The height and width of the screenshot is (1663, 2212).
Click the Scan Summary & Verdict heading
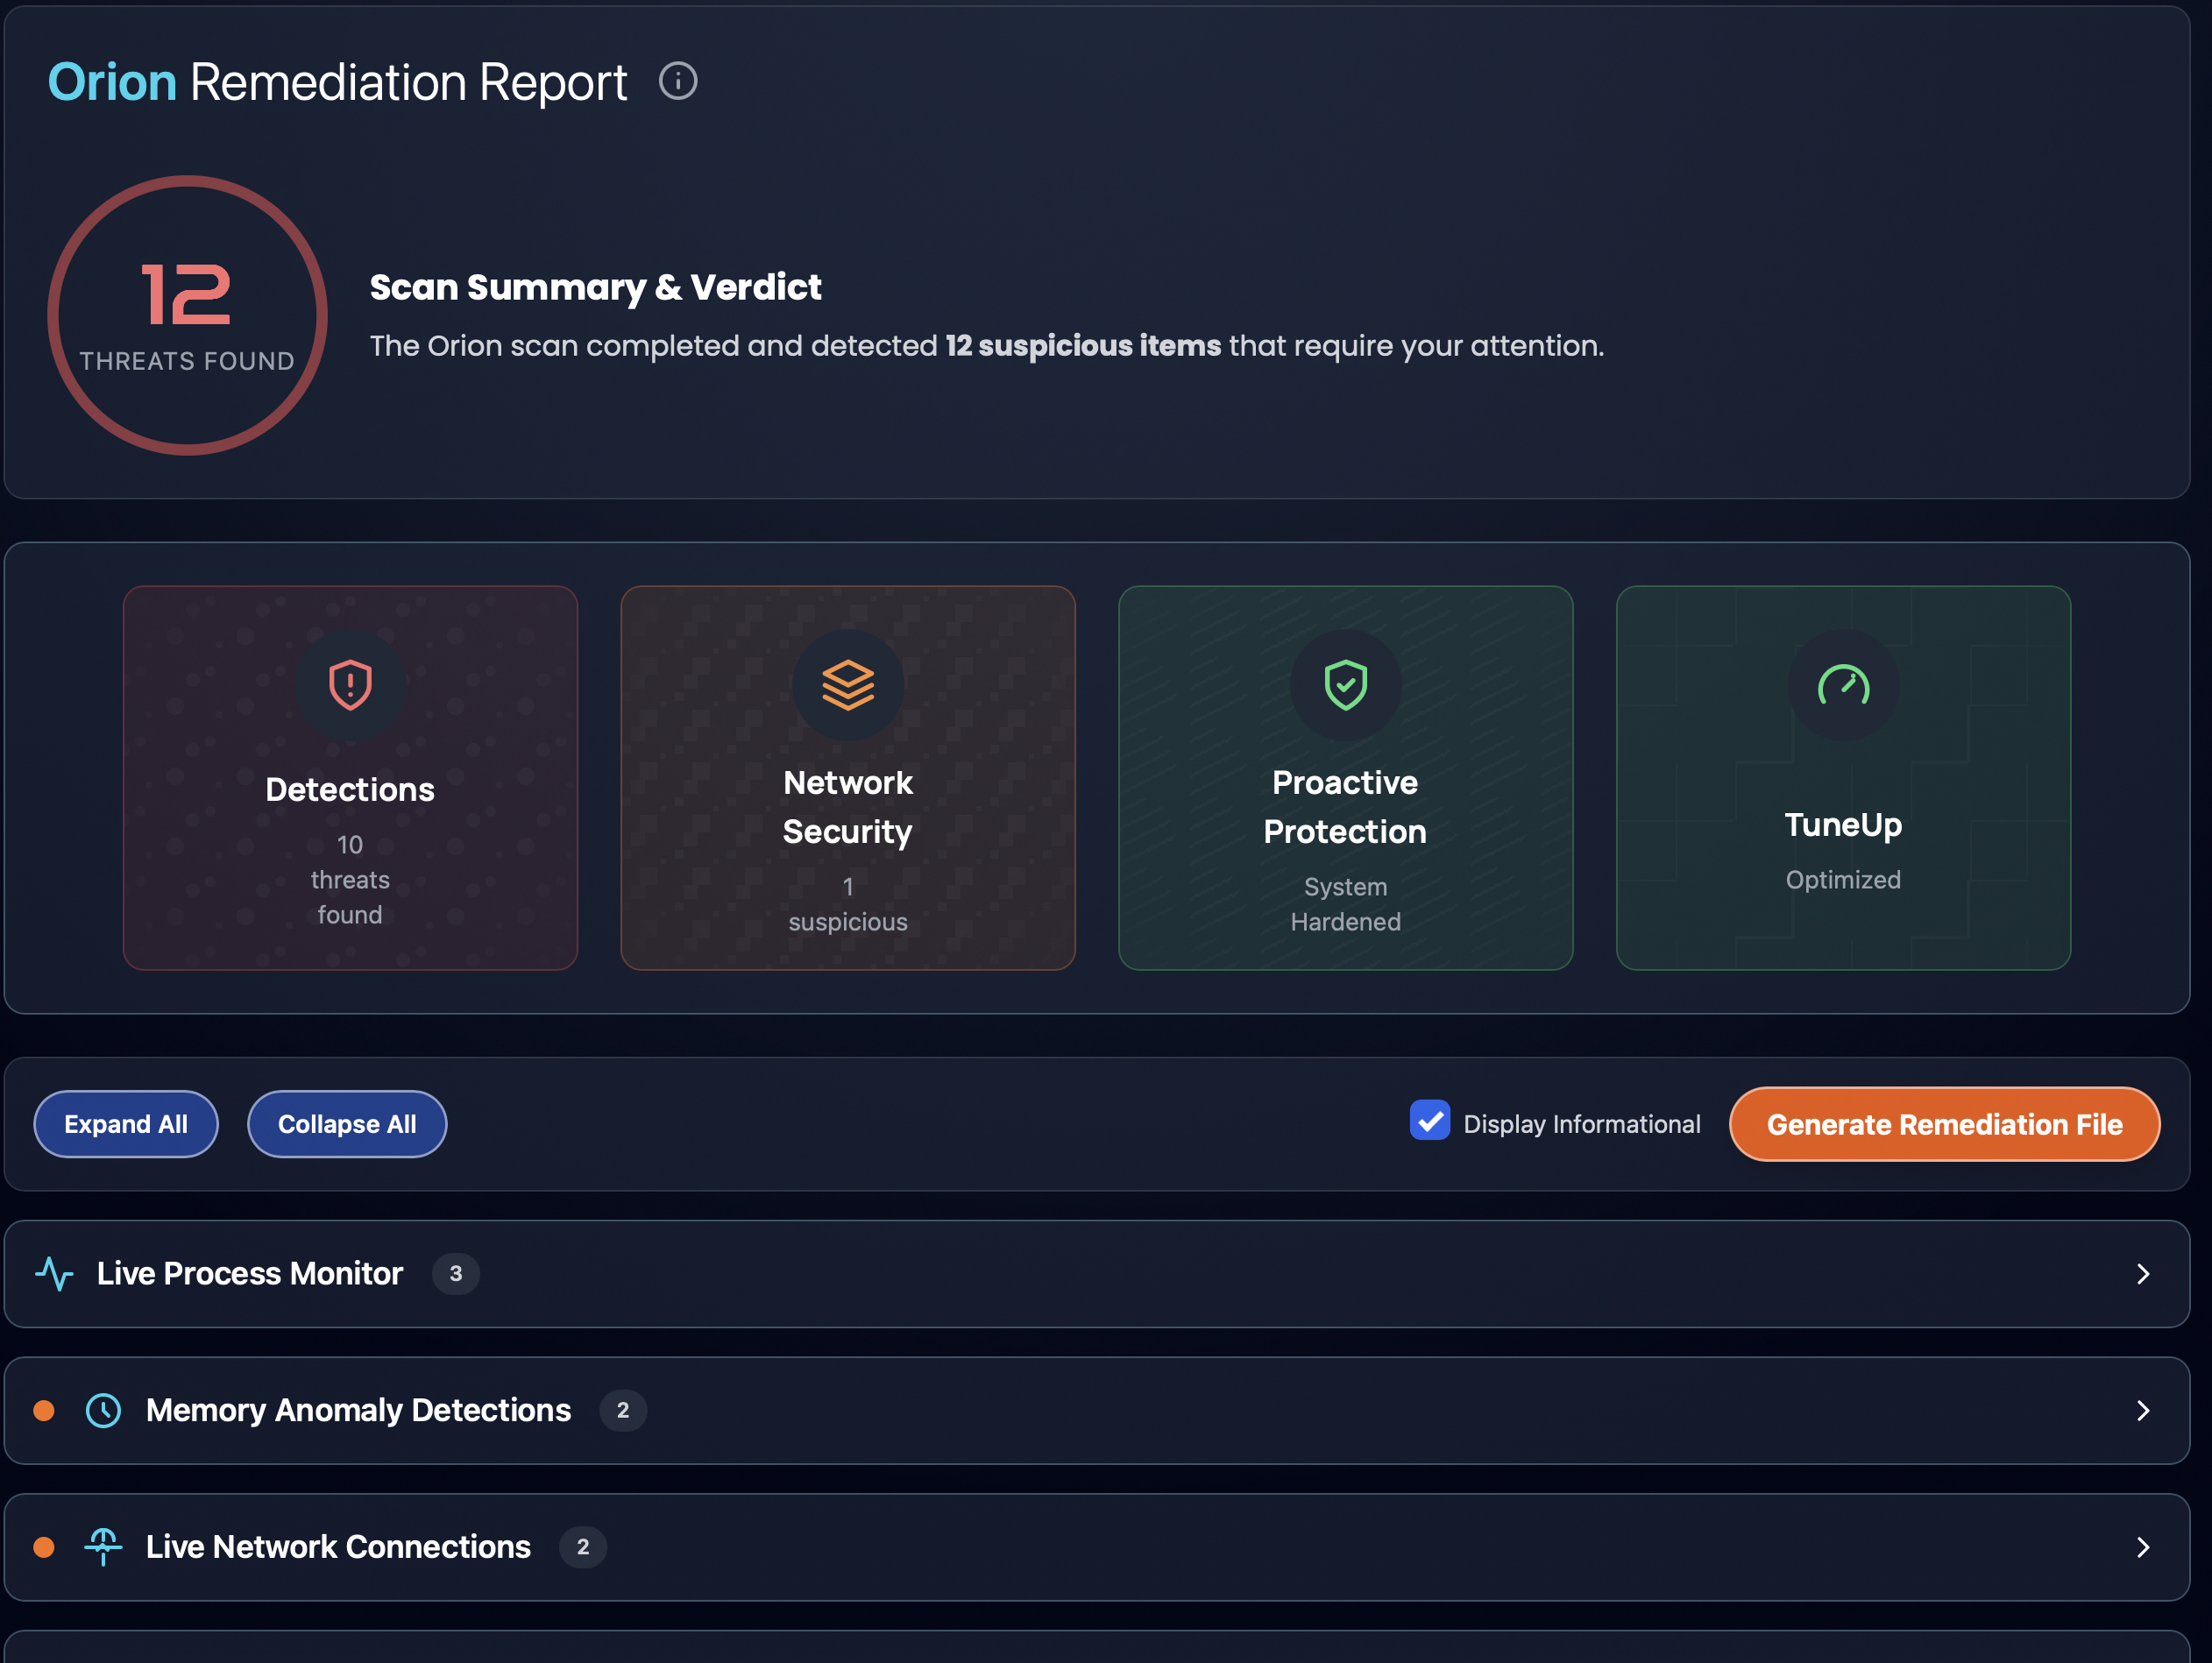595,287
